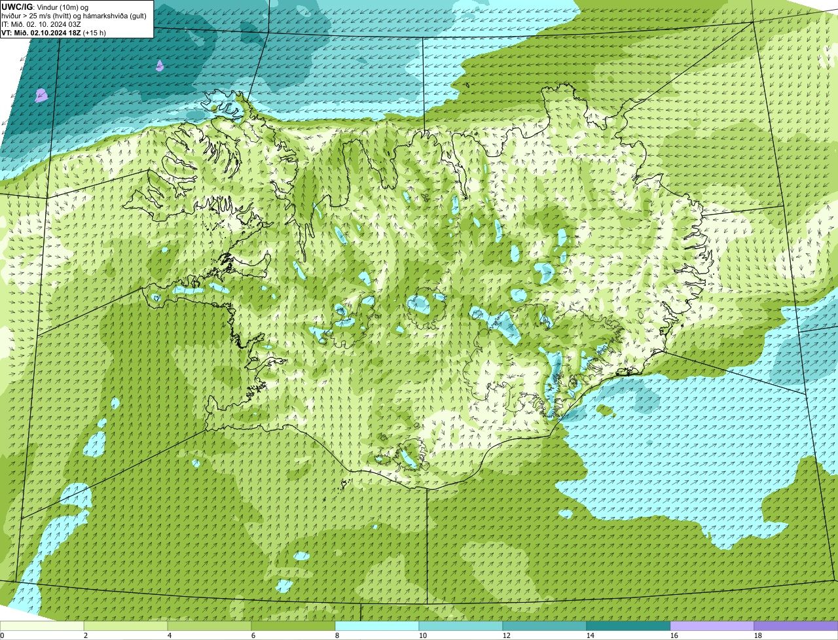The height and width of the screenshot is (640, 838).
Task: Pick the 12–14 m/s teal legend swatch
Action: [545, 626]
